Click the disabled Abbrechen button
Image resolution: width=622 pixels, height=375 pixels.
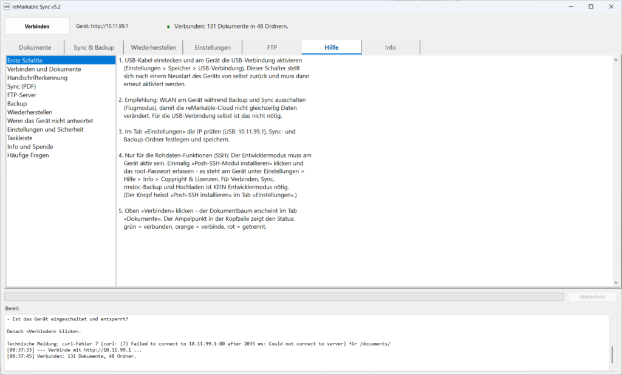click(x=592, y=297)
